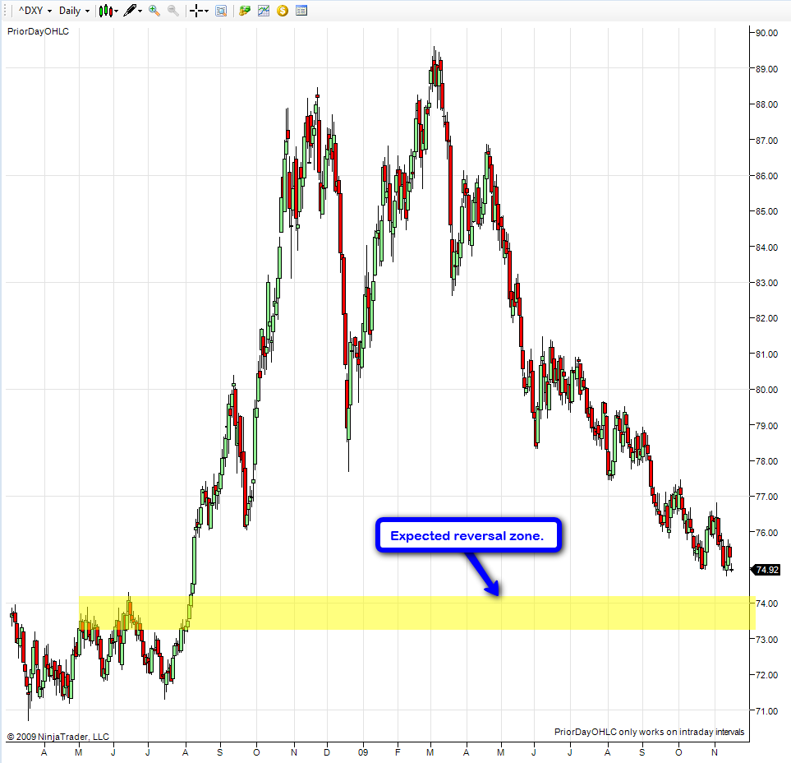Image resolution: width=791 pixels, height=763 pixels.
Task: Select the crosshair cursor icon
Action: [x=197, y=11]
